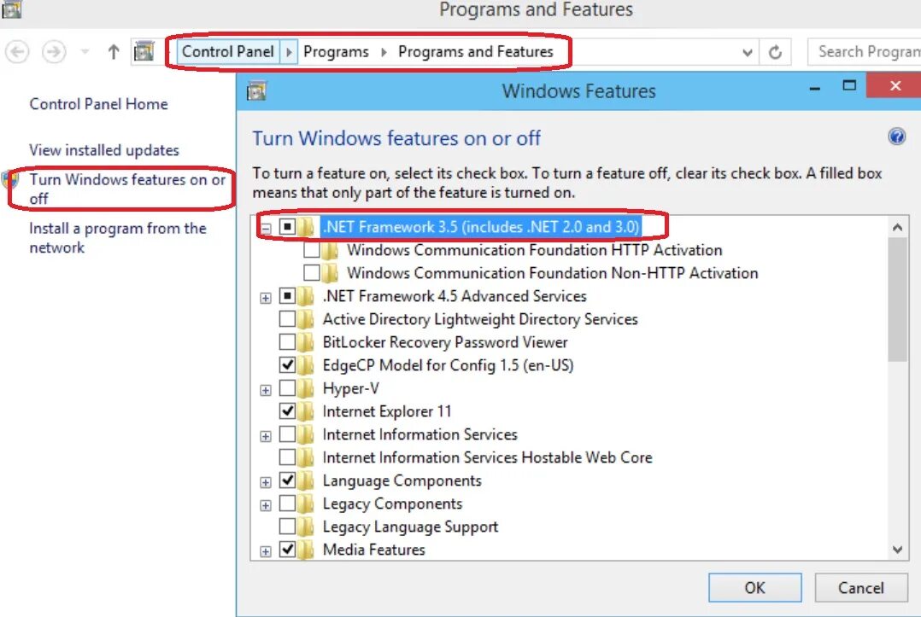Select Control Panel in the breadcrumb path
This screenshot has height=617, width=921.
228,51
